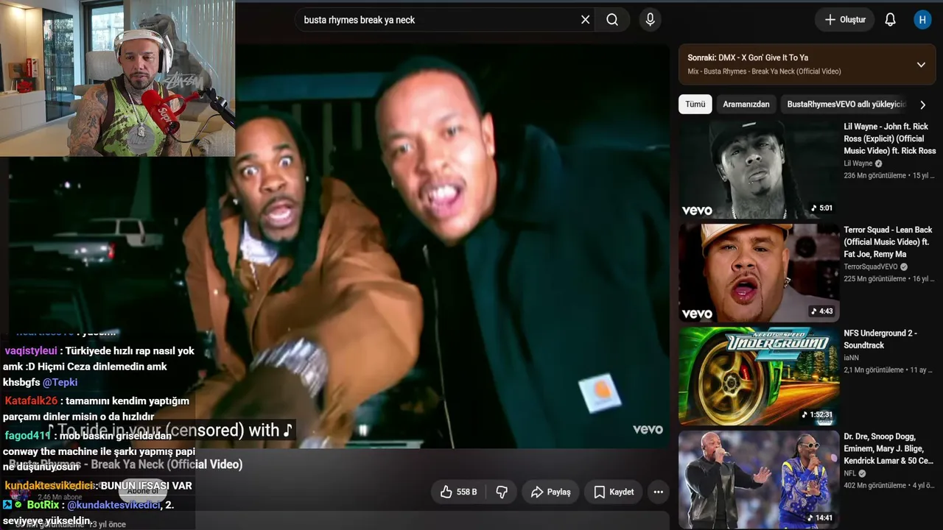Open the Lil Wayne - John video title
The width and height of the screenshot is (943, 530).
[x=889, y=138]
